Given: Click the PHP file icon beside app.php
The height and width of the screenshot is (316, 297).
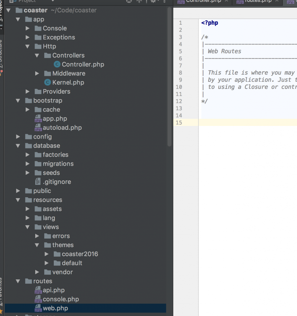Looking at the screenshot, I should coord(38,119).
